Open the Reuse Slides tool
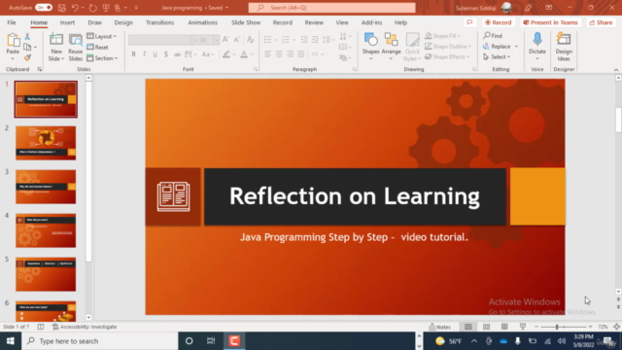The image size is (622, 350). (75, 48)
